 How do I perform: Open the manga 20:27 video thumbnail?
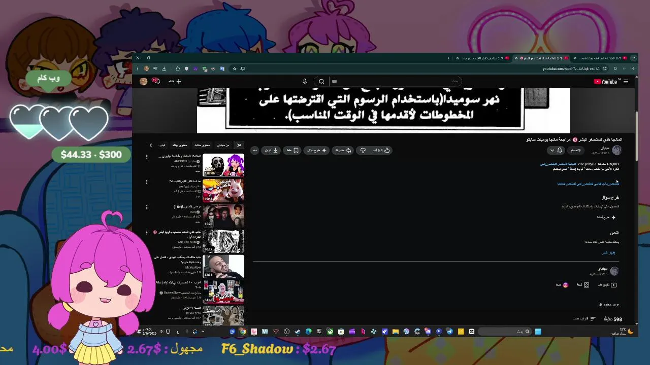pyautogui.click(x=223, y=241)
